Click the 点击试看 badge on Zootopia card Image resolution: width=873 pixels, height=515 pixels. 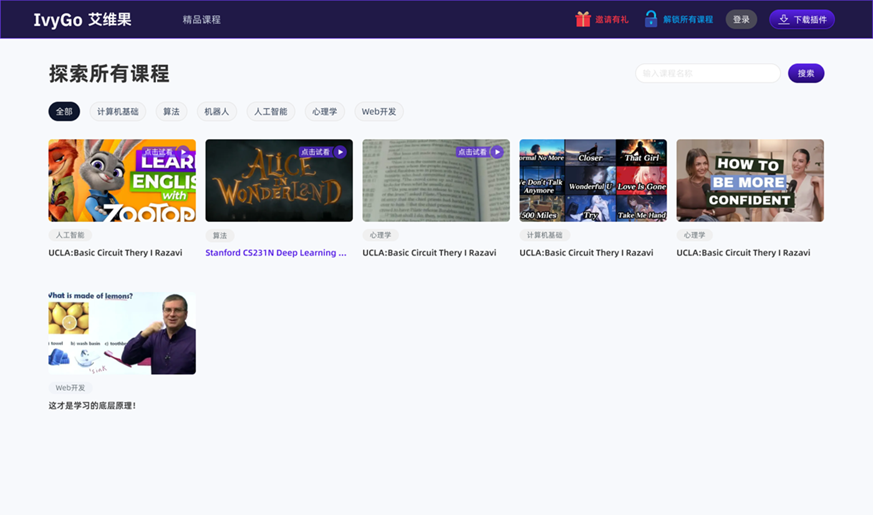pyautogui.click(x=166, y=152)
